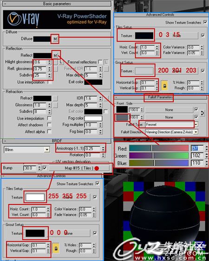Click the IOR spinner in Refraction
209x261 pixels.
[100, 98]
